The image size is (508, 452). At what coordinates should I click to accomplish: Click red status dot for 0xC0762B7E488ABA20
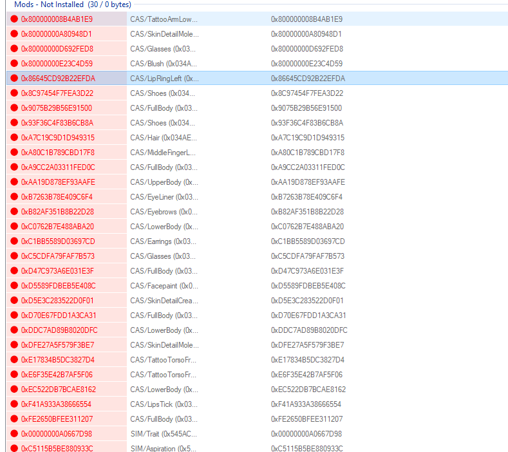point(14,226)
